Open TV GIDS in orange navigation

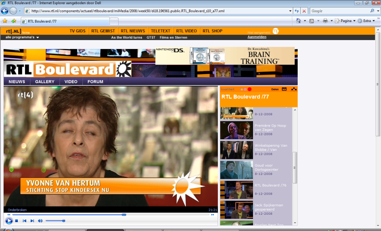tap(77, 31)
